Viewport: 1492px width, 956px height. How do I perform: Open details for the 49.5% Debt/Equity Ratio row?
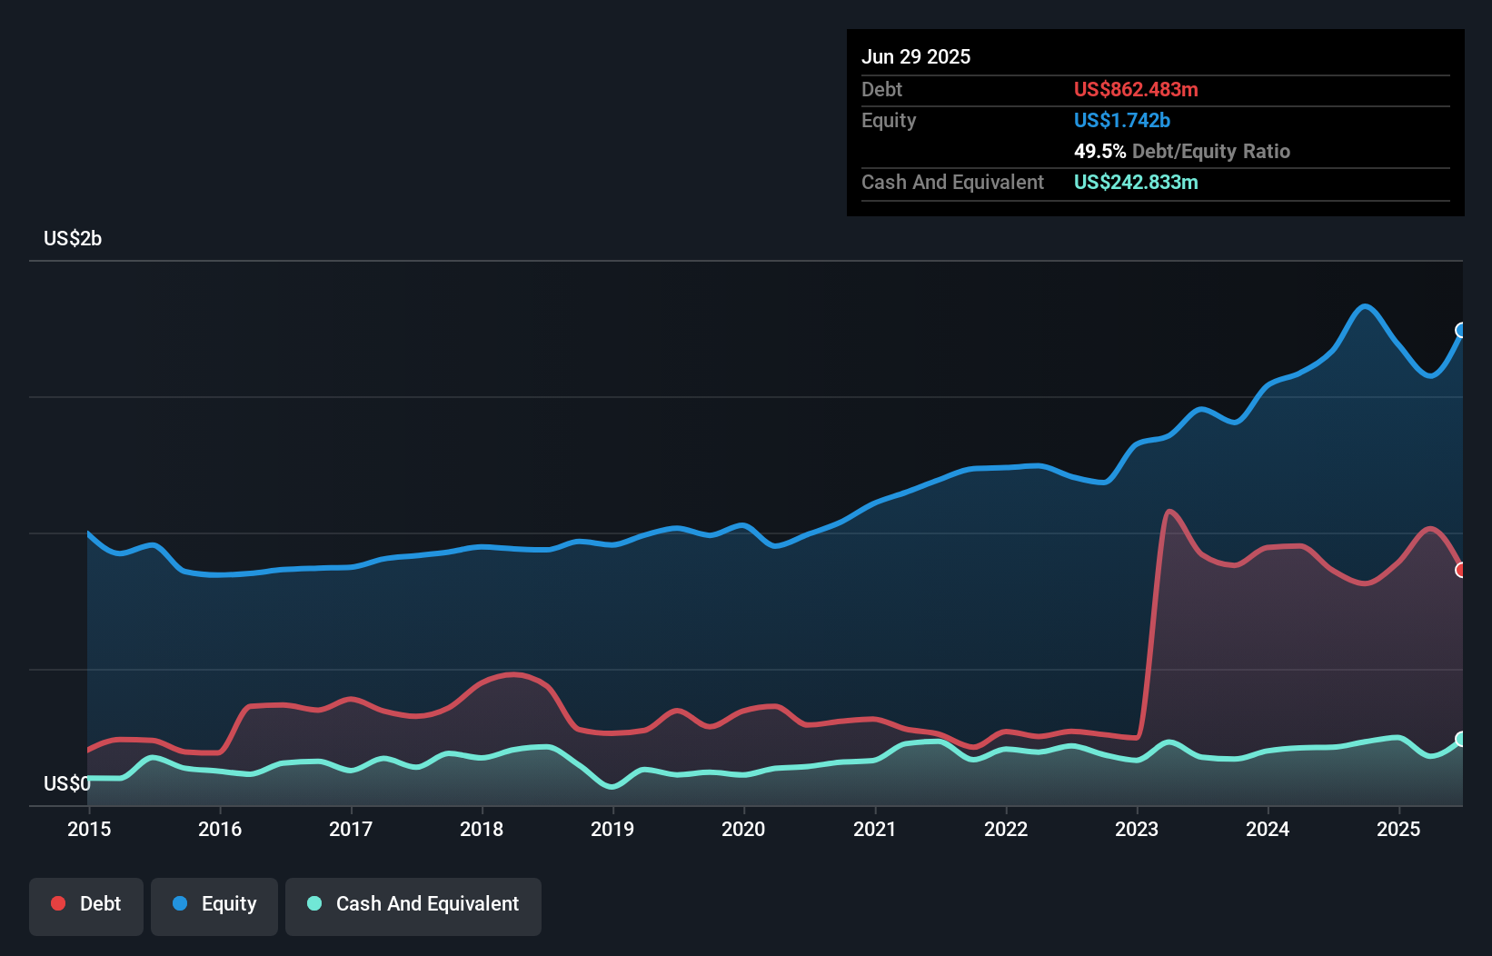coord(1182,151)
